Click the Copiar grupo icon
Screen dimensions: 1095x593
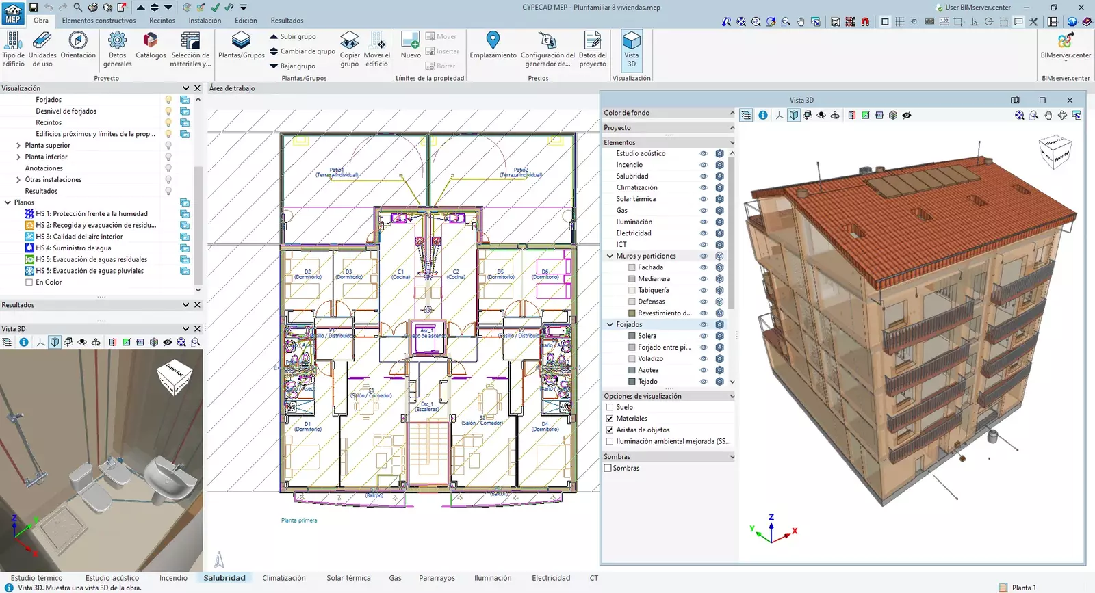click(350, 41)
